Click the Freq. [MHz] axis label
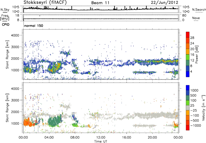 (x=5, y=17)
